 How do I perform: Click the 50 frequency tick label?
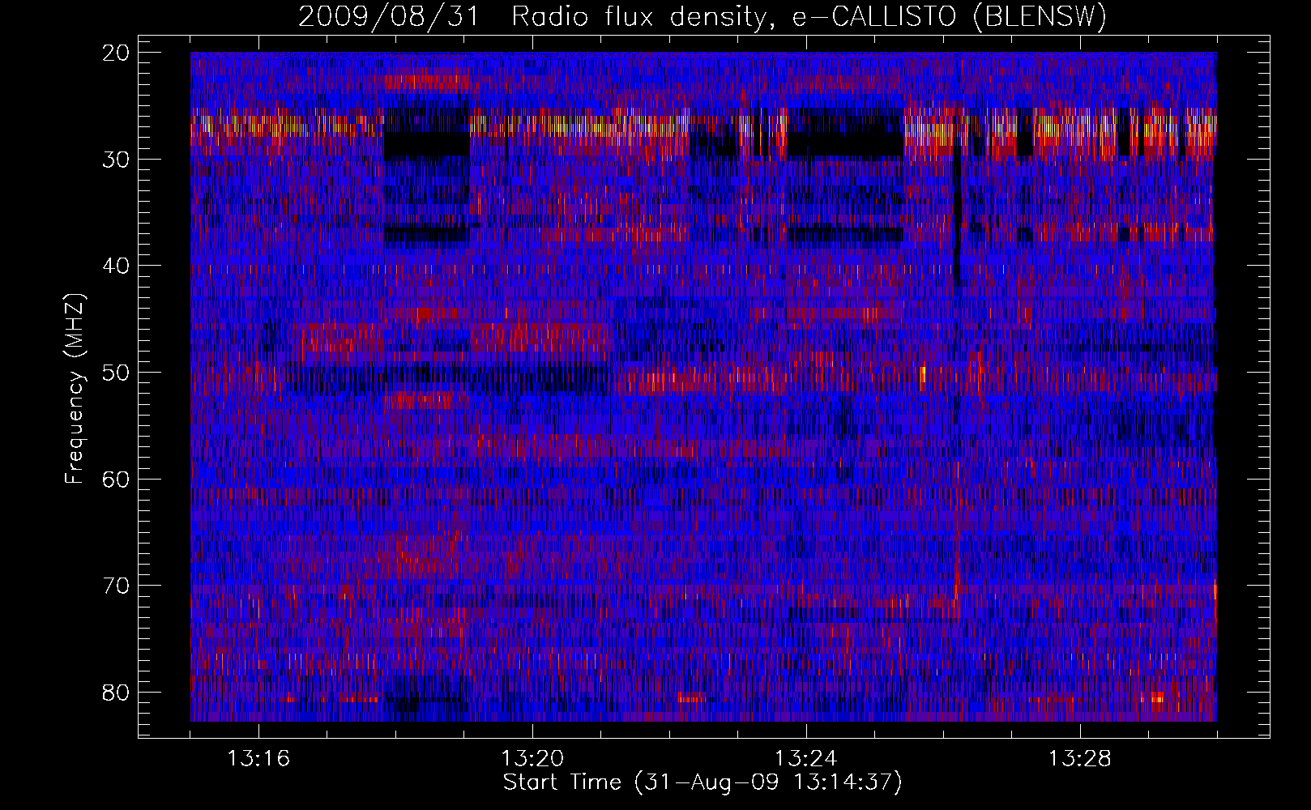tap(117, 373)
